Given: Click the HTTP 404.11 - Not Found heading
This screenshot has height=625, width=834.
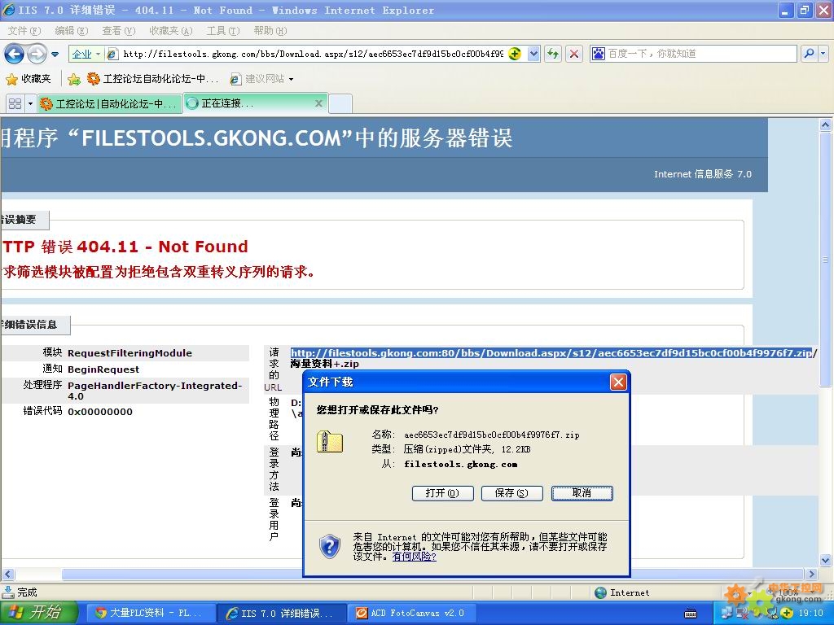Looking at the screenshot, I should (125, 247).
